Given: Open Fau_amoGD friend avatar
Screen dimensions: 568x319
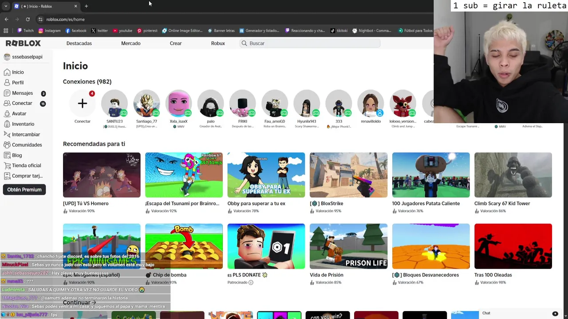Looking at the screenshot, I should (x=275, y=104).
